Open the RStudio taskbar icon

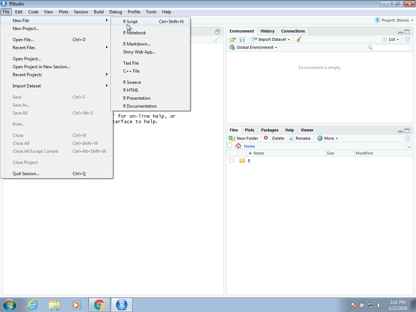click(x=122, y=305)
